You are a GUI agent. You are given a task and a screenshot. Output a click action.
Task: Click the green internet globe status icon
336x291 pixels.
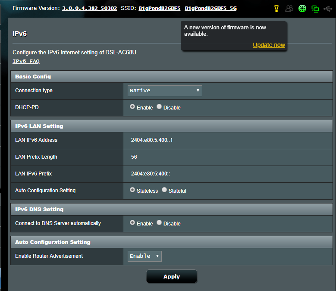[302, 8]
